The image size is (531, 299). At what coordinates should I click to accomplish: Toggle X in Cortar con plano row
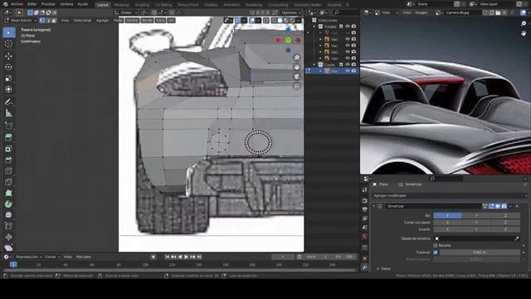coord(447,223)
